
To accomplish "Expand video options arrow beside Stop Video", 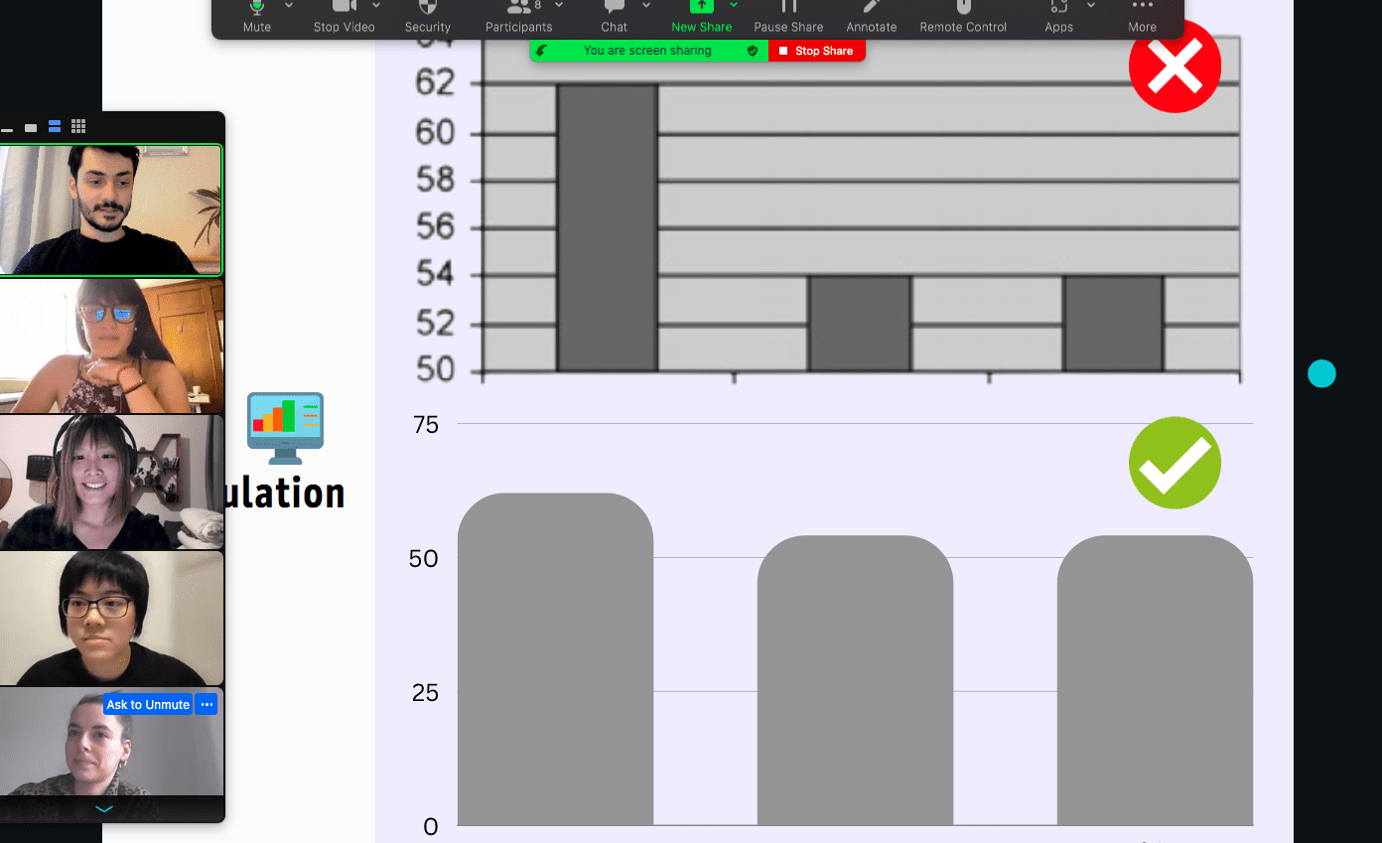I will (x=376, y=5).
